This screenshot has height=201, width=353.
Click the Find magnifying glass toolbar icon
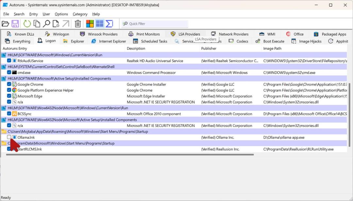pos(46,23)
